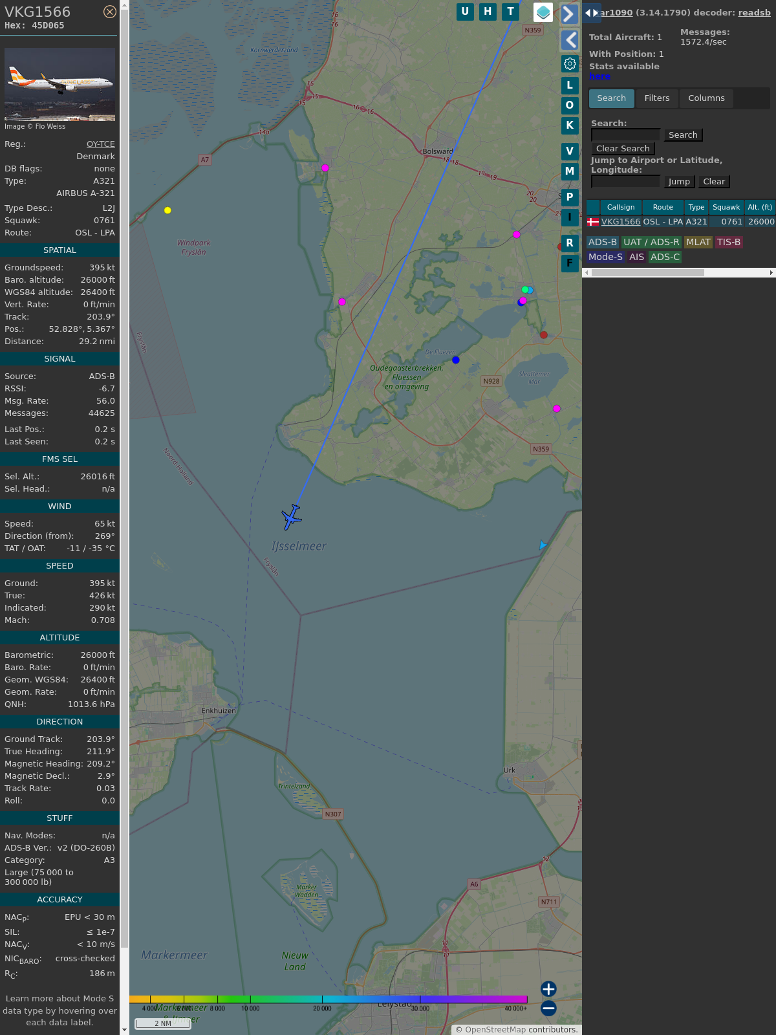
Task: Sort table by Callsign column
Action: point(621,207)
